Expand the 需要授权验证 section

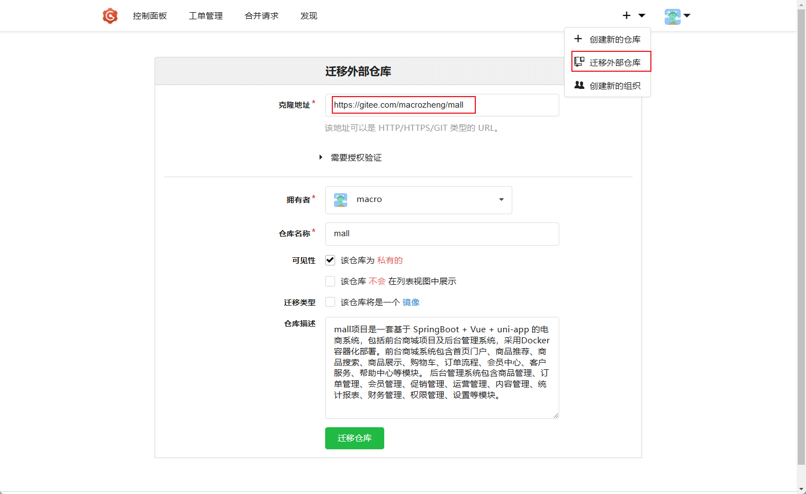tap(321, 157)
